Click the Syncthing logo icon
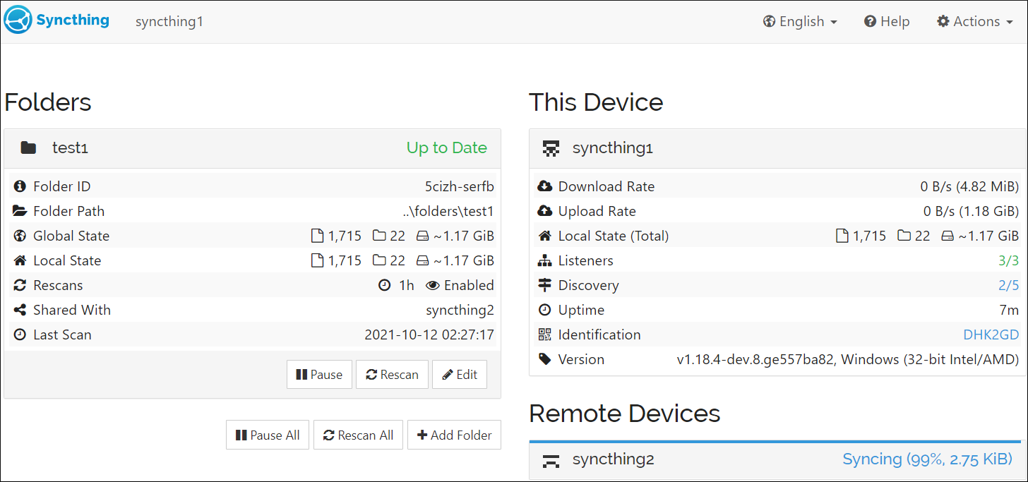The width and height of the screenshot is (1028, 482). pyautogui.click(x=18, y=20)
